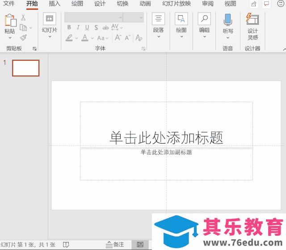Open the 切换 transitions tab
The height and width of the screenshot is (250, 286).
122,4
